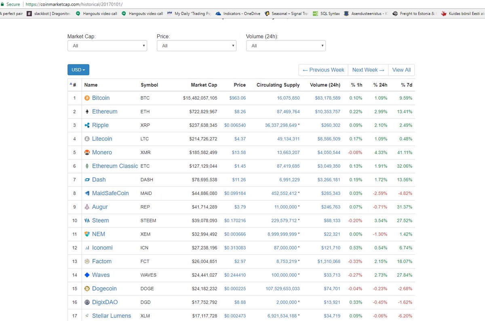Click MaidSafeCoin 24h change -2.59%

[x=380, y=193]
